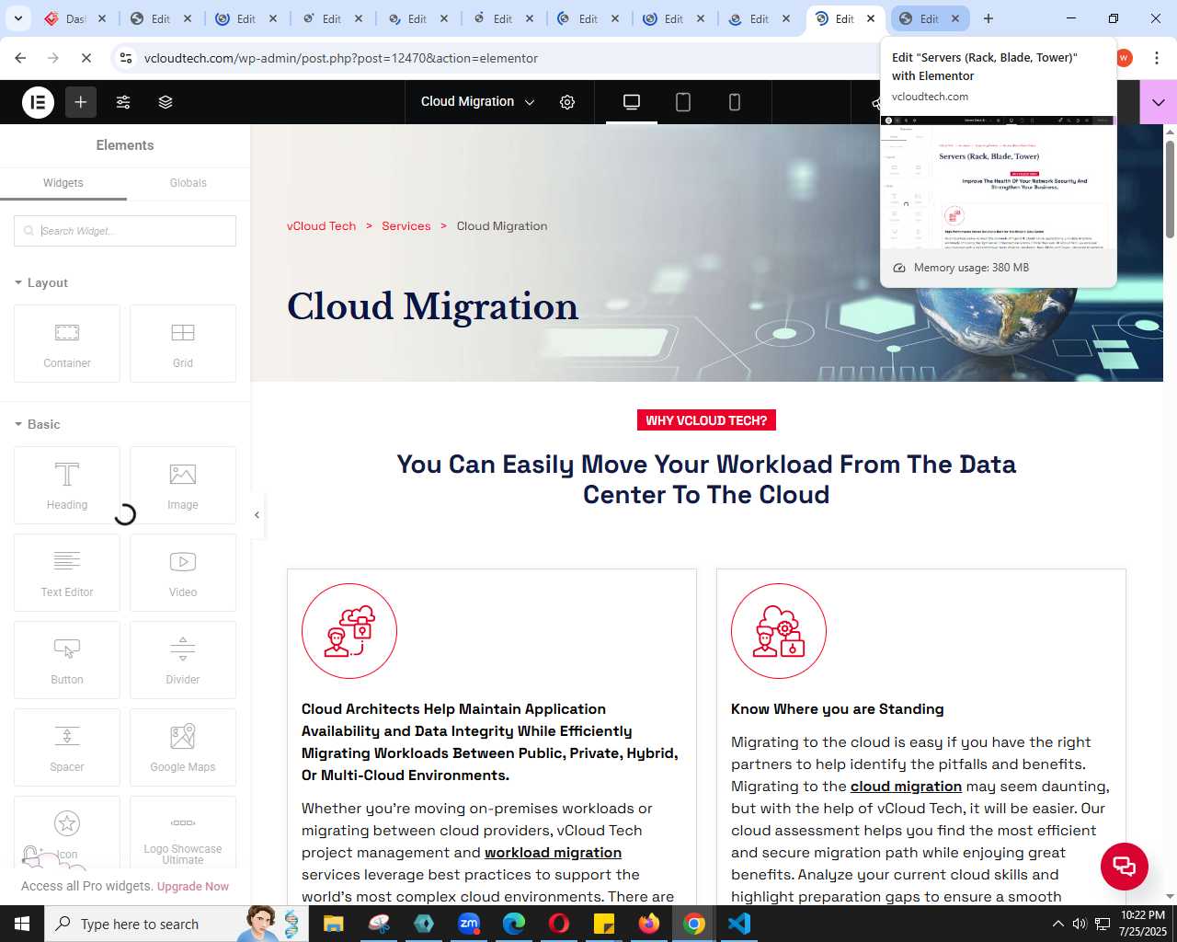Screen dimensions: 1177x942
Task: Select the Container widget
Action: (67, 344)
